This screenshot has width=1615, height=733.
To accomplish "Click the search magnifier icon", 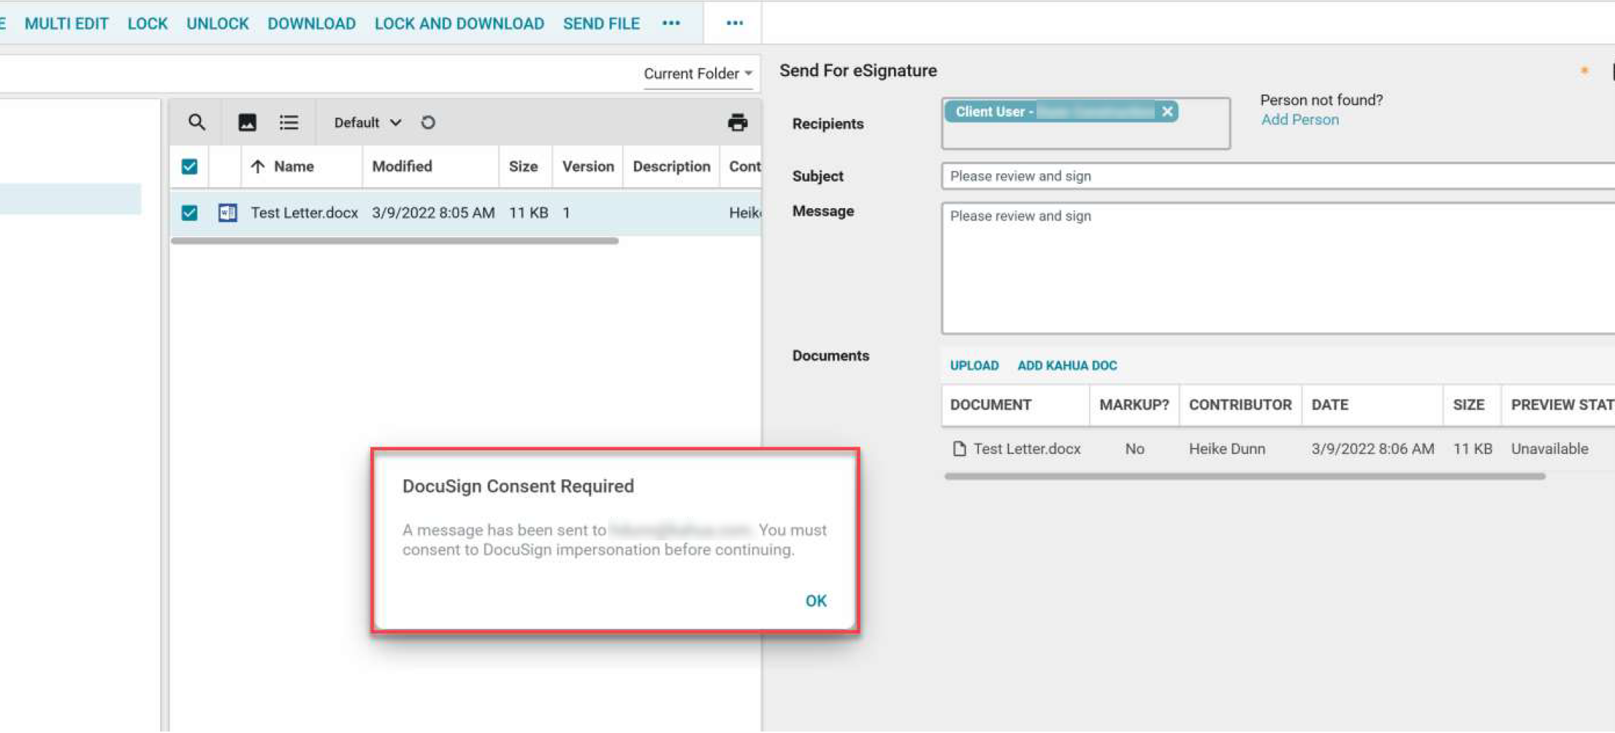I will point(196,123).
